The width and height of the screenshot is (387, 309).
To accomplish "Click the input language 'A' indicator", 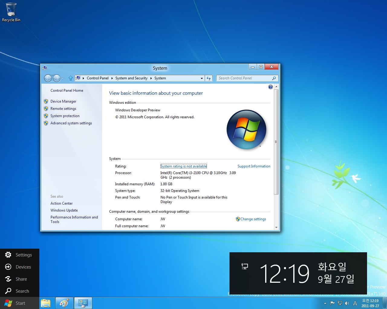I will [355, 303].
